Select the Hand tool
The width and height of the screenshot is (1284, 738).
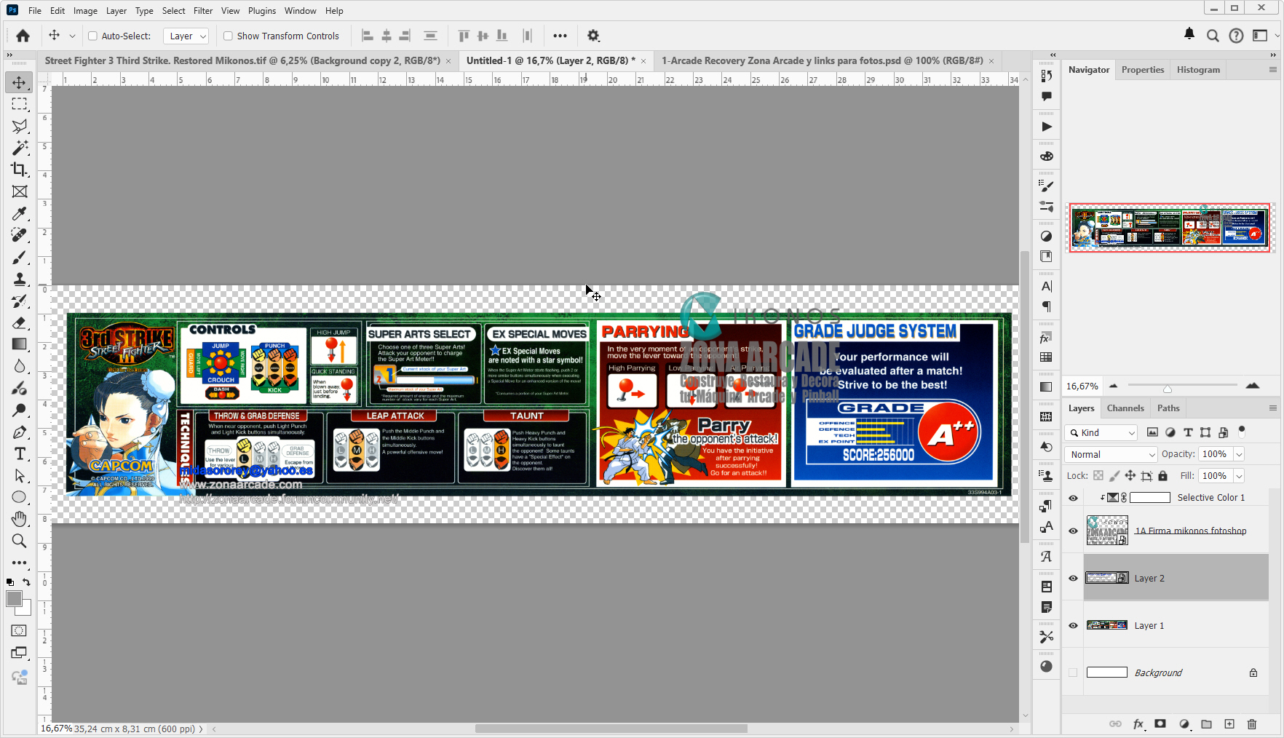pos(20,519)
